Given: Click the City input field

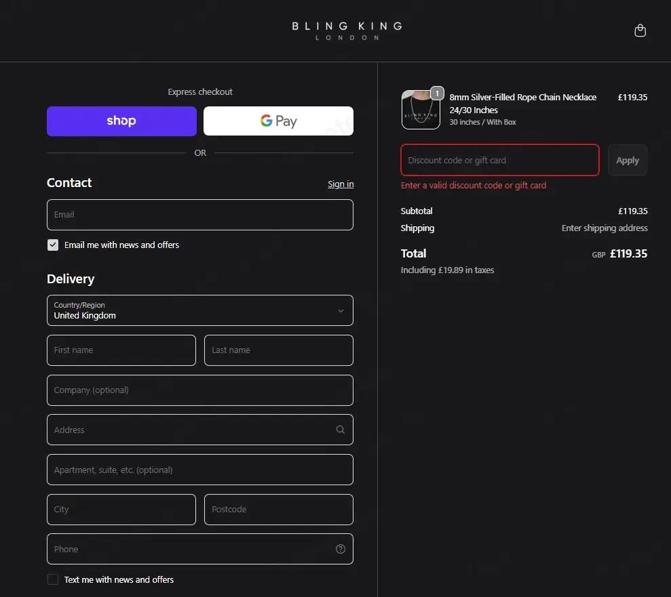Looking at the screenshot, I should pyautogui.click(x=121, y=510).
